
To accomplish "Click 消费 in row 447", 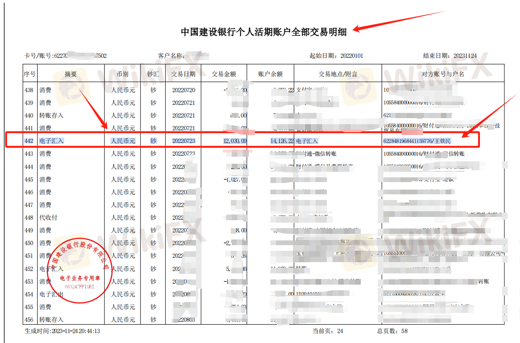I will (x=45, y=205).
